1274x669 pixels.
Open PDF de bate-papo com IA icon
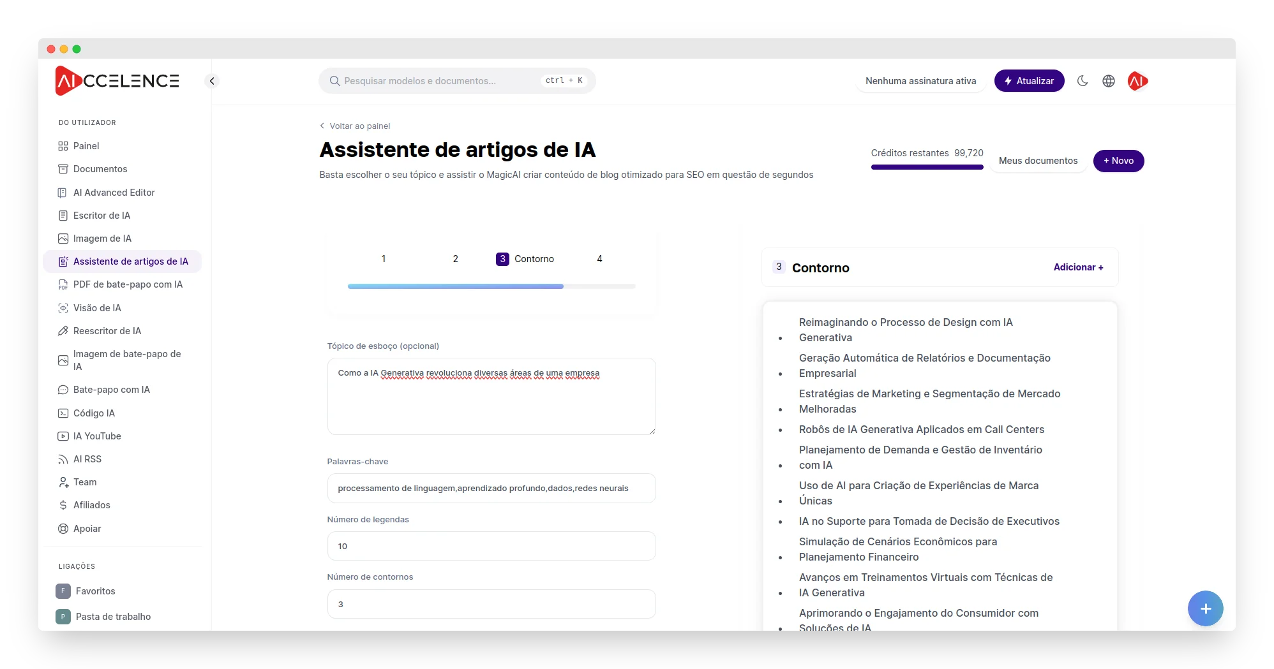63,285
